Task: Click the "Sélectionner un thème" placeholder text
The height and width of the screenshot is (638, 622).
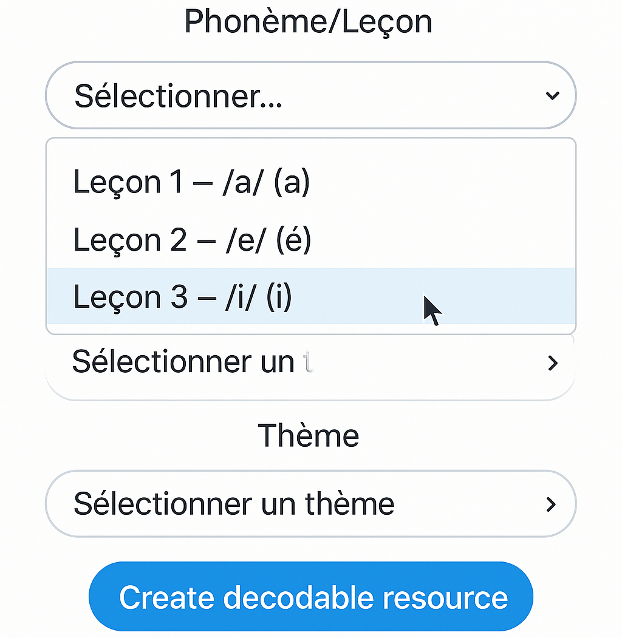Action: click(234, 504)
